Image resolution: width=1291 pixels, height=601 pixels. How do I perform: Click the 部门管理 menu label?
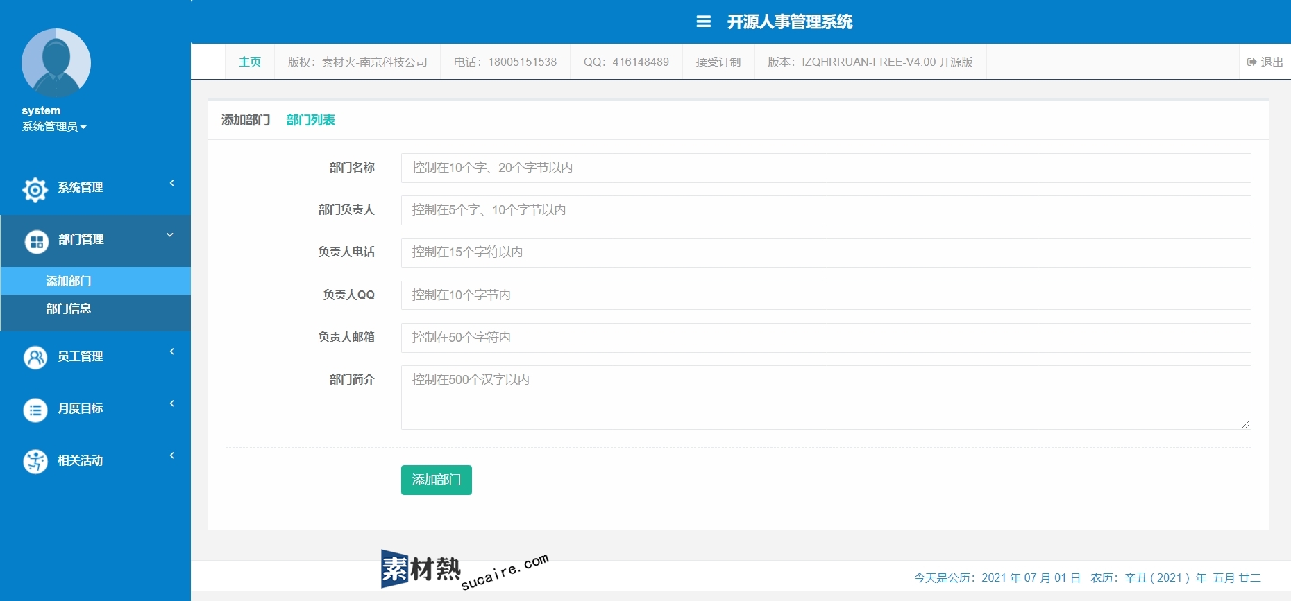pyautogui.click(x=81, y=239)
